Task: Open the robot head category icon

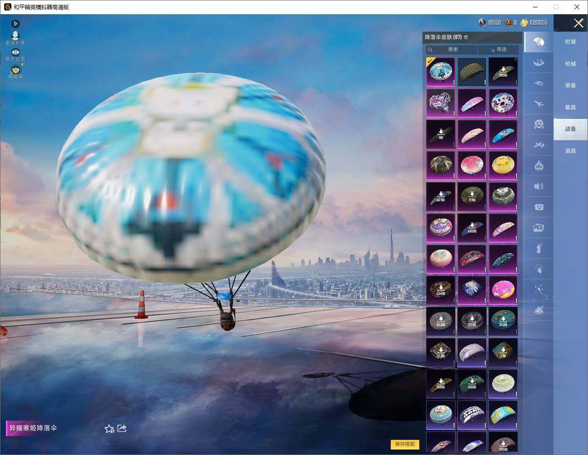Action: click(x=539, y=166)
